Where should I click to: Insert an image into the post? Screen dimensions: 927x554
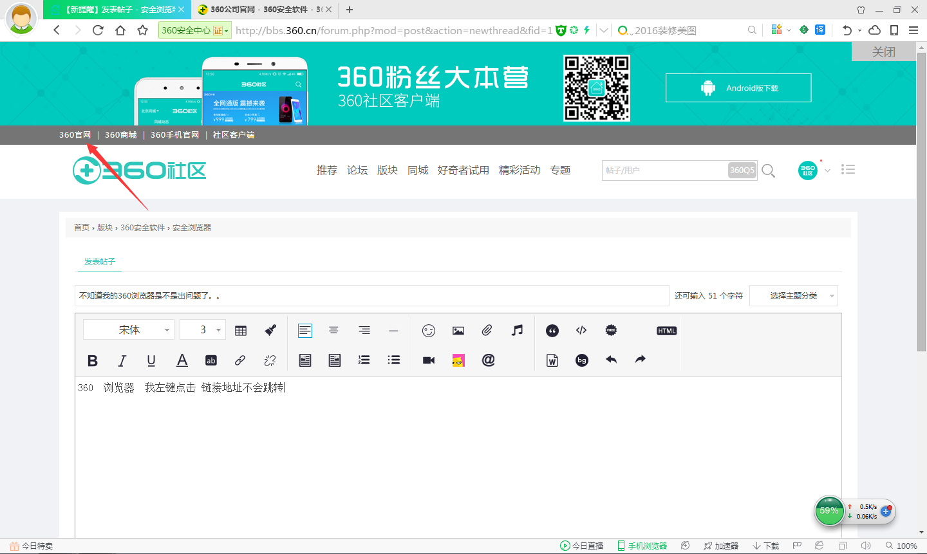(x=458, y=331)
